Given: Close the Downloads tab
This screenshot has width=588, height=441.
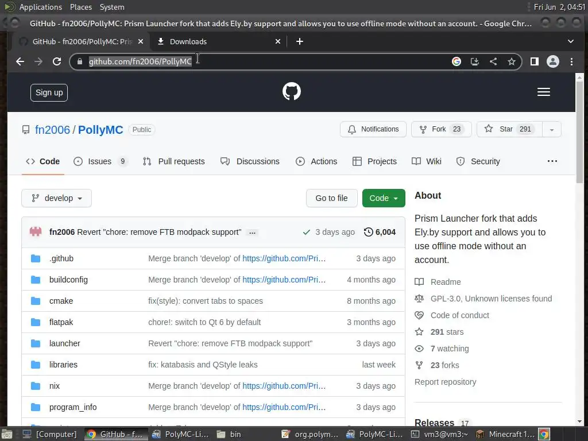Looking at the screenshot, I should 278,41.
